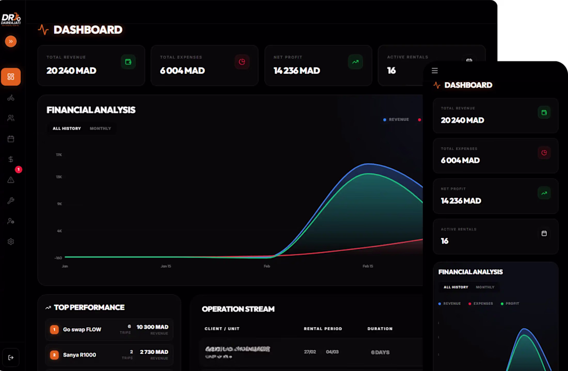Click the mobile Total Revenue 20 240 MAD value

(x=463, y=120)
